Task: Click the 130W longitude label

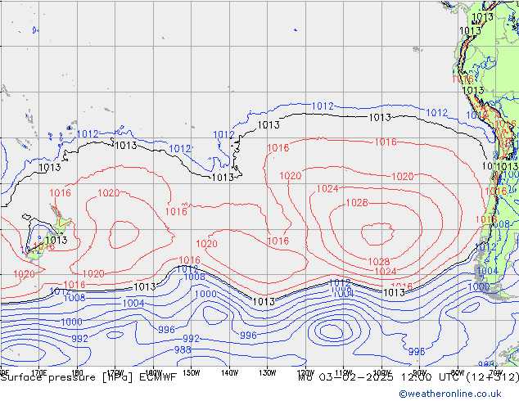Action: pyautogui.click(x=268, y=372)
